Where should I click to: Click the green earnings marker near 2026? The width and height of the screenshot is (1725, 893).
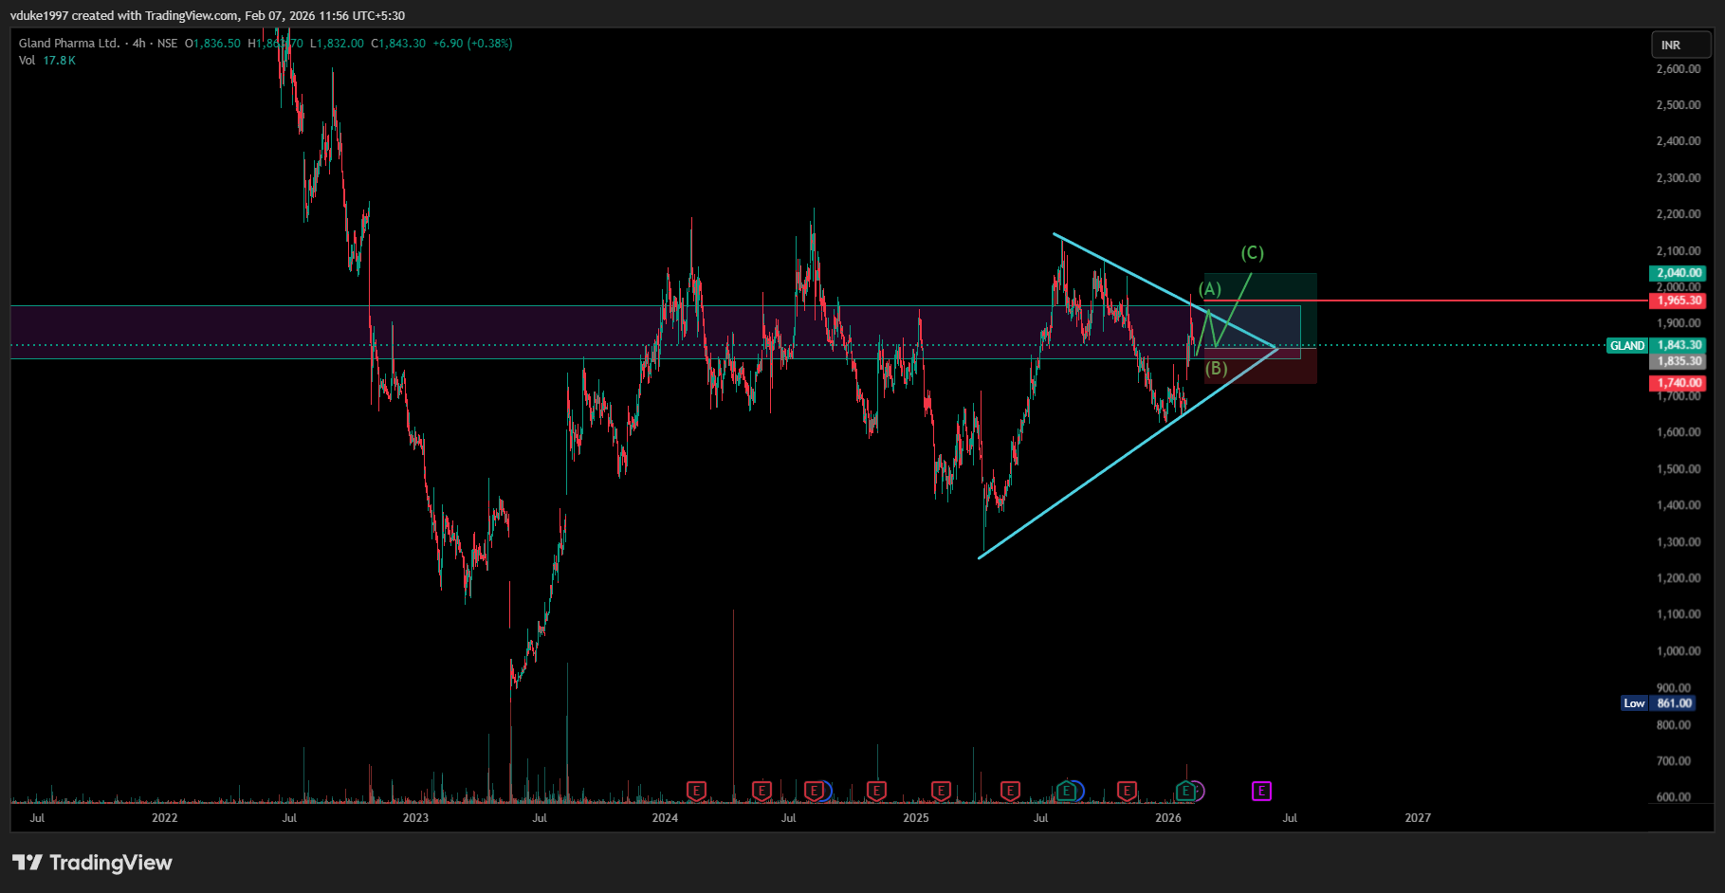click(1184, 791)
